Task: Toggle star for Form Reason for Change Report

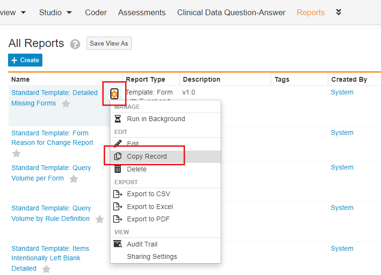Action: coord(16,153)
